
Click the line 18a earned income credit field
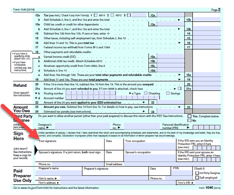pos(171,56)
